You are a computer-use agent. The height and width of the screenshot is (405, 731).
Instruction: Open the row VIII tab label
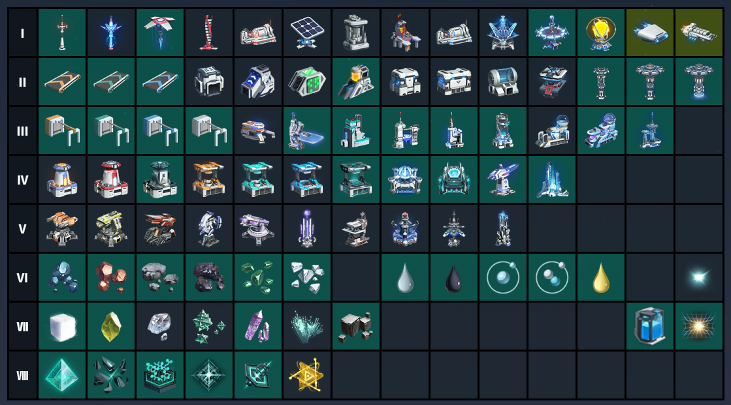pos(22,375)
